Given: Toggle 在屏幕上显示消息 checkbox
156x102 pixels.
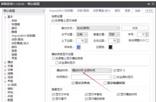Looking at the screenshot, I should (53, 21).
